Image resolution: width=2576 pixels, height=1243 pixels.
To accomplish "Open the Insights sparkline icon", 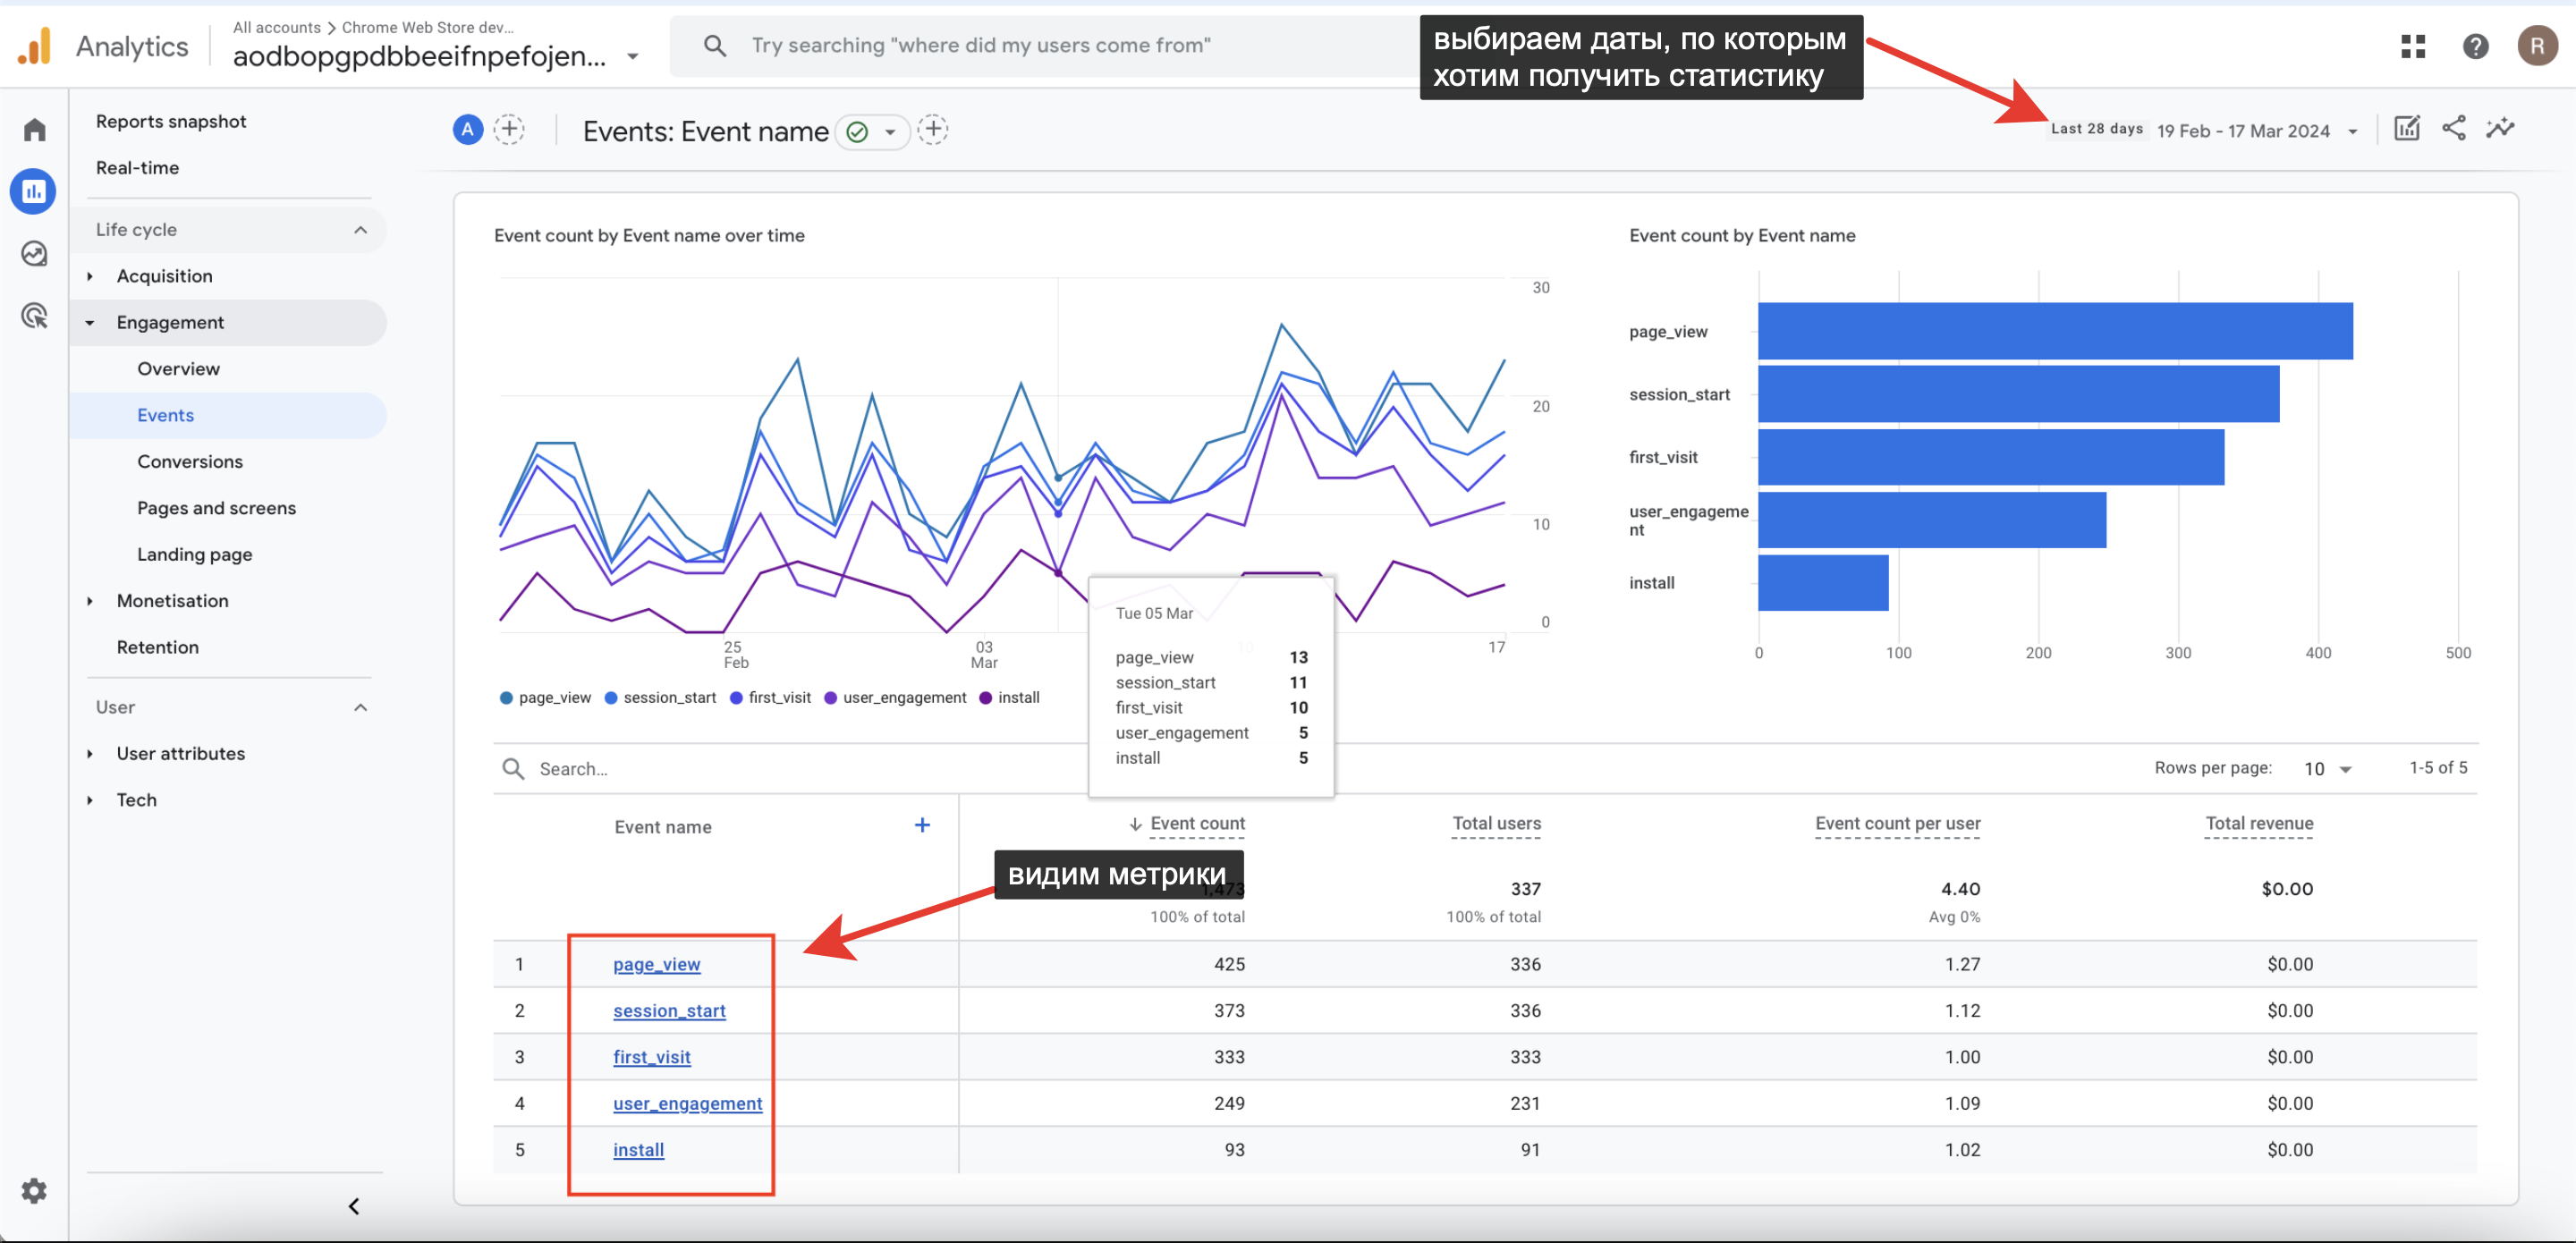I will (x=2500, y=129).
